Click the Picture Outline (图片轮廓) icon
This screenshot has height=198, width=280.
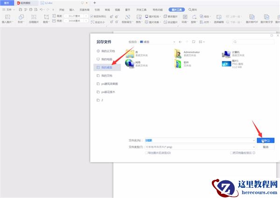pos(147,16)
